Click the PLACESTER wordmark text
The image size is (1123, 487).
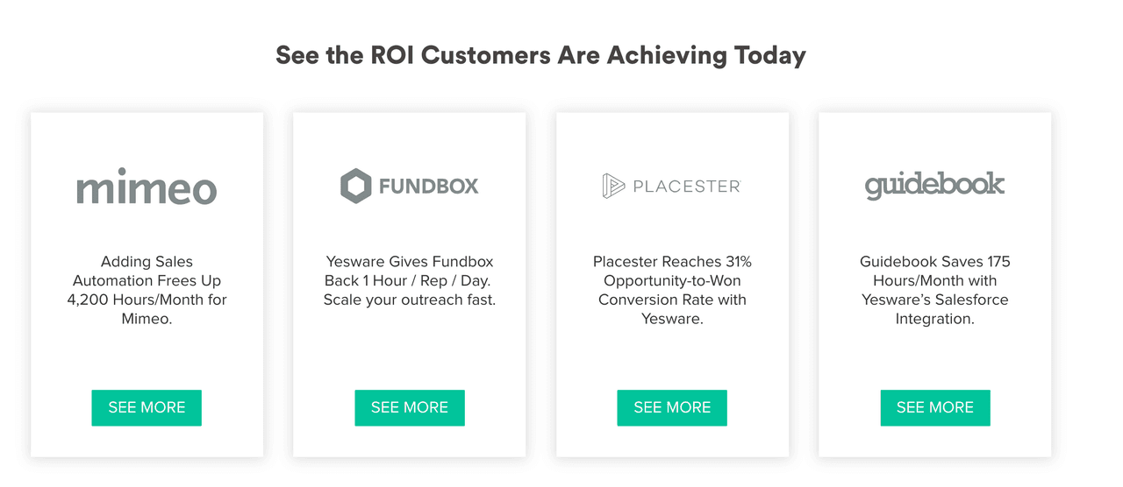[687, 187]
